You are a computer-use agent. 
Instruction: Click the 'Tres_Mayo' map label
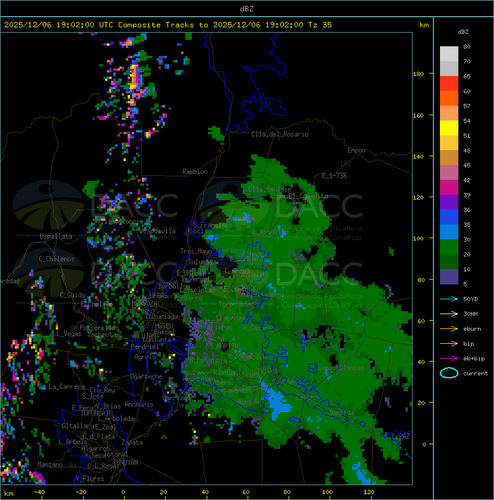[196, 251]
